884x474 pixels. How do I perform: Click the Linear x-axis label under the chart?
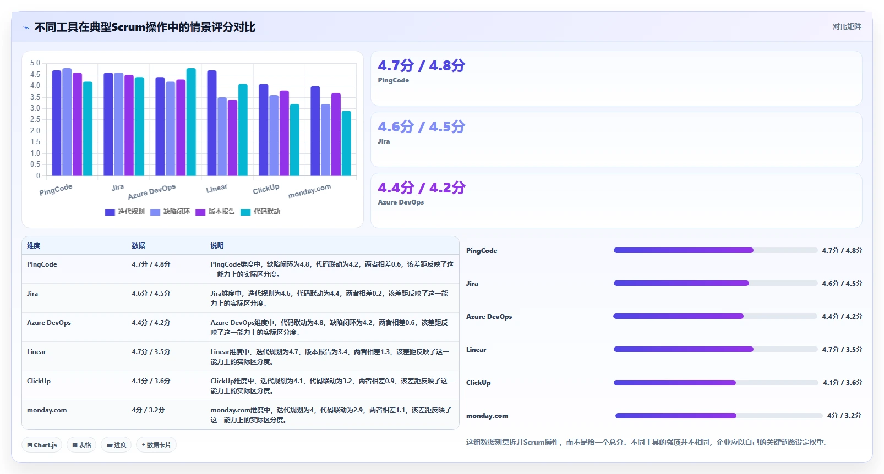217,189
